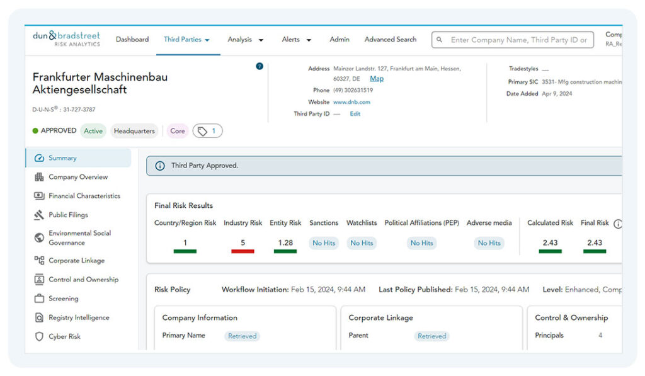
Task: Visit the www.dnb.com website link
Action: point(351,102)
